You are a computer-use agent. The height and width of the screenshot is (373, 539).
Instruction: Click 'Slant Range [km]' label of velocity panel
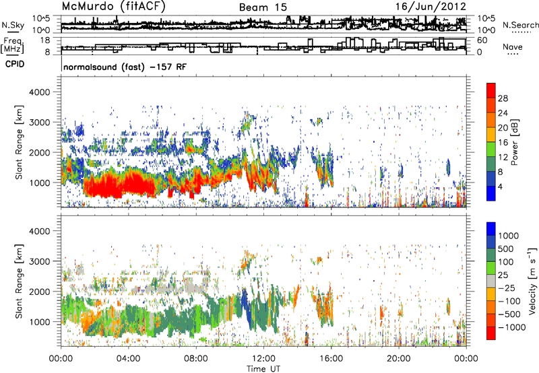[x=19, y=281]
